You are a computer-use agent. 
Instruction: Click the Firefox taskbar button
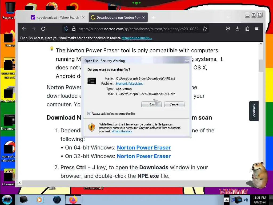point(73,200)
